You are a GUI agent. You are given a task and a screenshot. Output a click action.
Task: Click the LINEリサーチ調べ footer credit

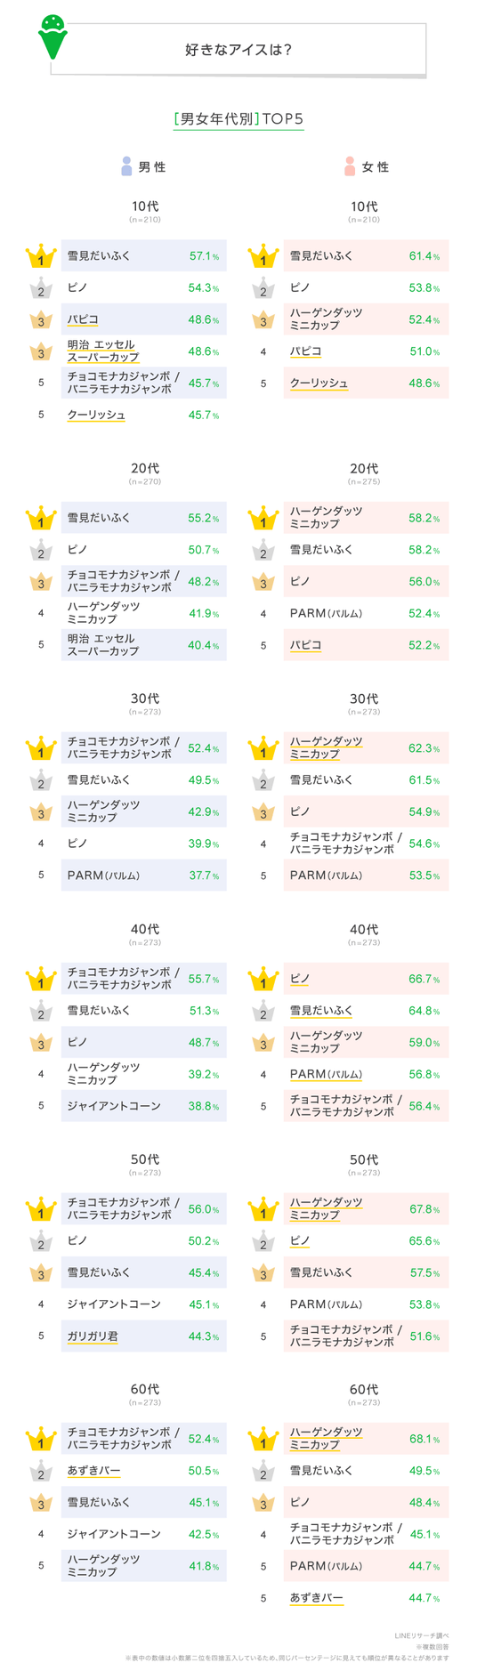[422, 1635]
